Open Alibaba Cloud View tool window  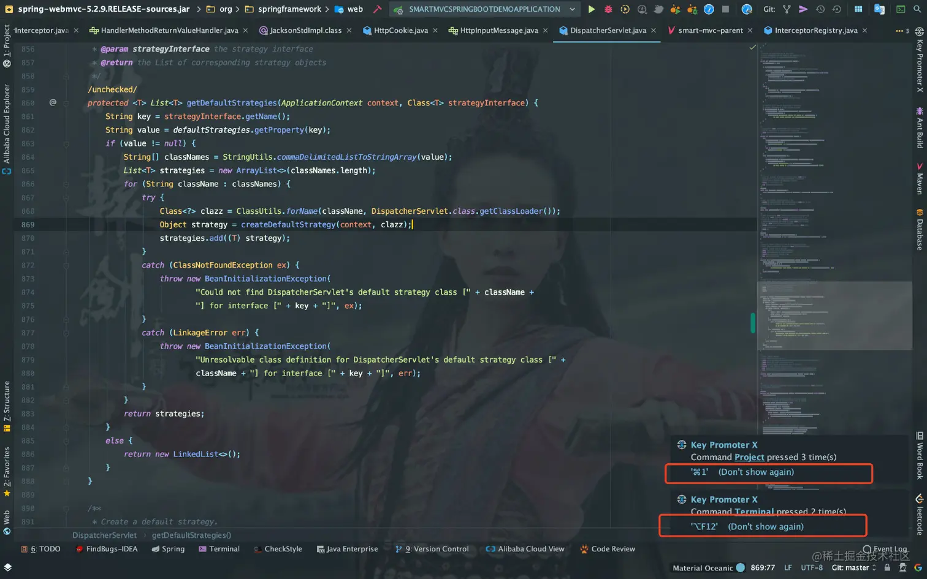pos(525,549)
